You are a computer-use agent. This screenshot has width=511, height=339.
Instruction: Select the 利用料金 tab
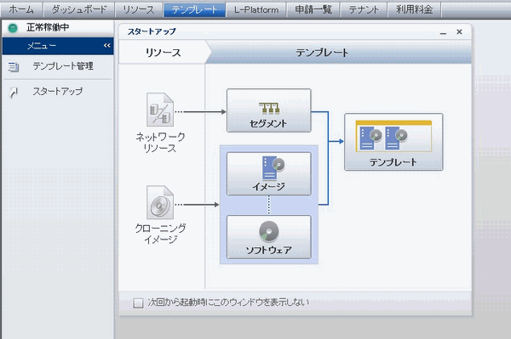click(x=414, y=9)
